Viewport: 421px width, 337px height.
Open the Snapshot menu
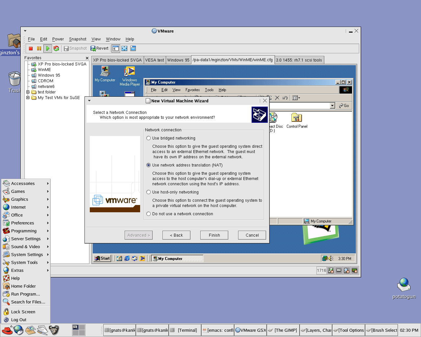78,39
